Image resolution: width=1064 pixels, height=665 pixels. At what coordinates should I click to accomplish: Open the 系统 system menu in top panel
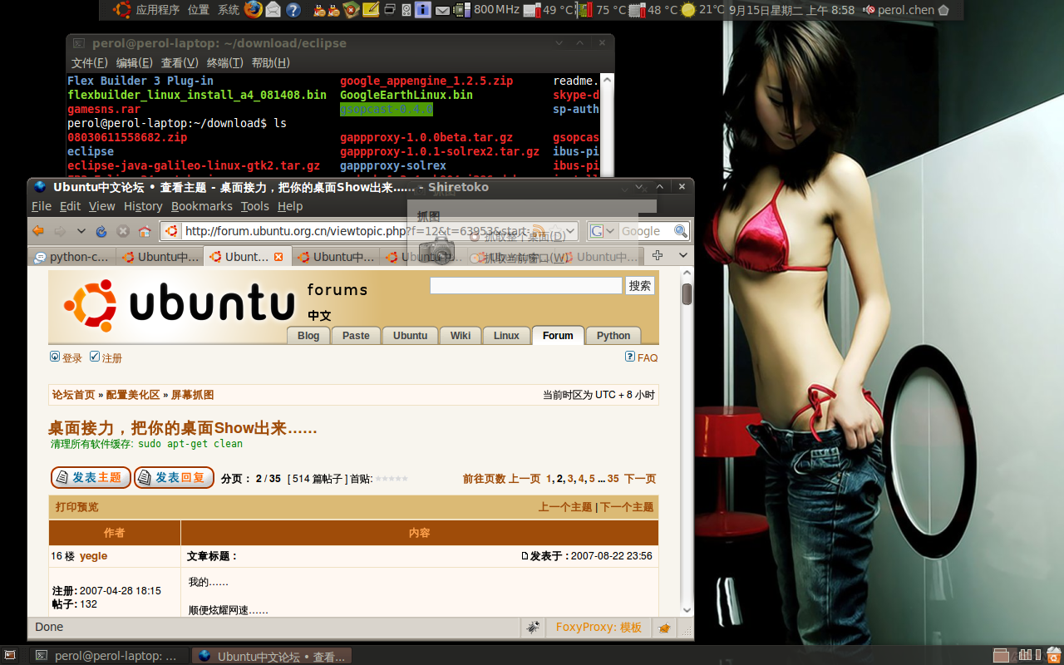coord(229,10)
